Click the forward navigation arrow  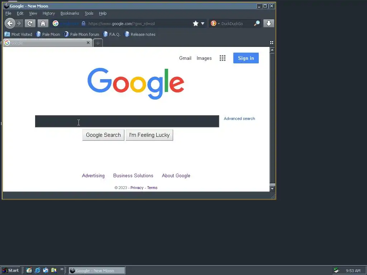pyautogui.click(x=19, y=23)
